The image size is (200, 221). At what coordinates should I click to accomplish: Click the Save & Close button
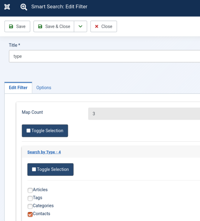(54, 26)
